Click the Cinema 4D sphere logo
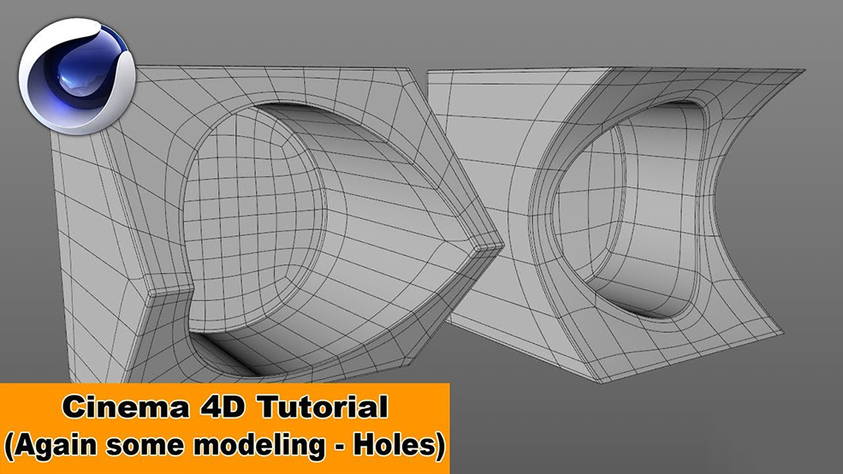Viewport: 843px width, 474px height. [x=77, y=76]
